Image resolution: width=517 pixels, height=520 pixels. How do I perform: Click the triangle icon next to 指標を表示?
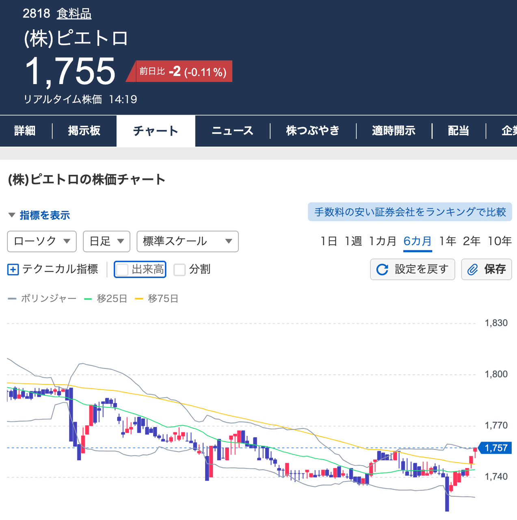coord(11,215)
